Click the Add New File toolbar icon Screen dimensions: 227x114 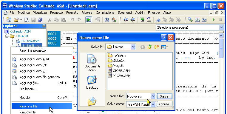[27, 20]
